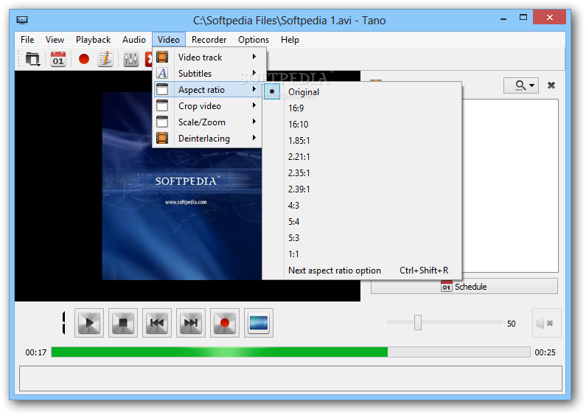Select the 5:3 aspect ratio

tap(362, 238)
